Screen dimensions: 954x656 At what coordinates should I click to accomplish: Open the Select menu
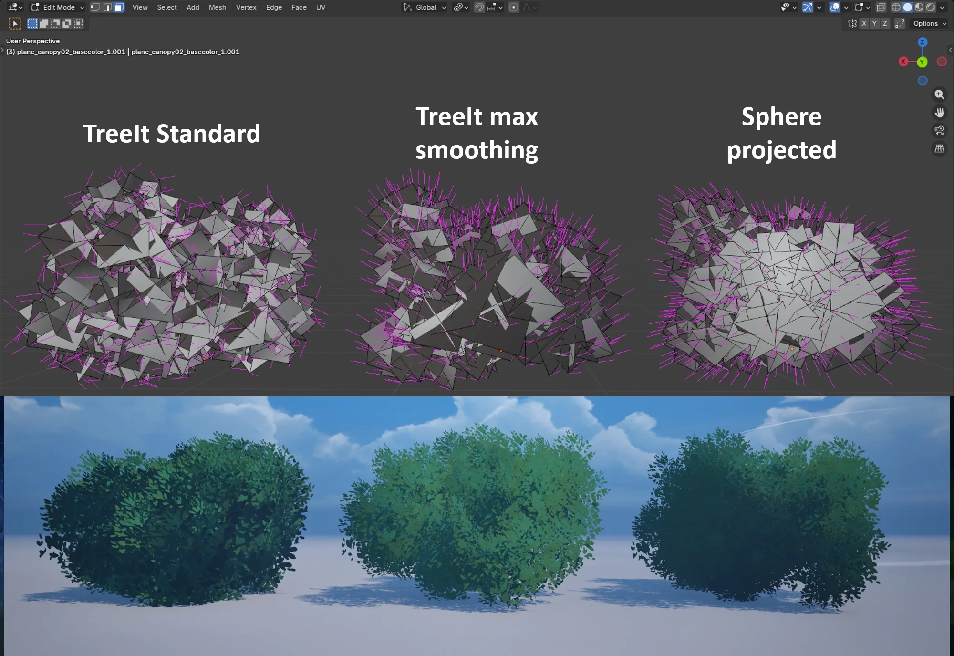pos(167,7)
